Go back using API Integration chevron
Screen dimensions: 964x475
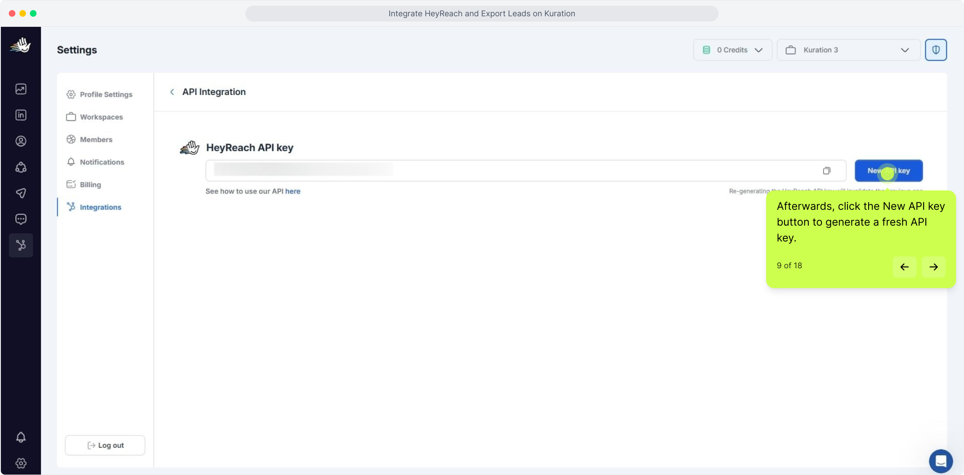(172, 92)
